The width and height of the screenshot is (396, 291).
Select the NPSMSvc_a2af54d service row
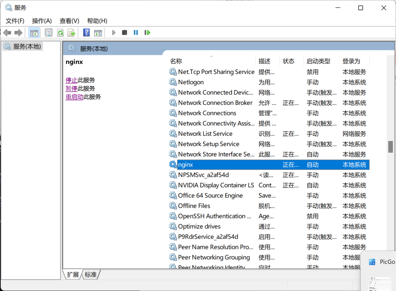point(269,175)
